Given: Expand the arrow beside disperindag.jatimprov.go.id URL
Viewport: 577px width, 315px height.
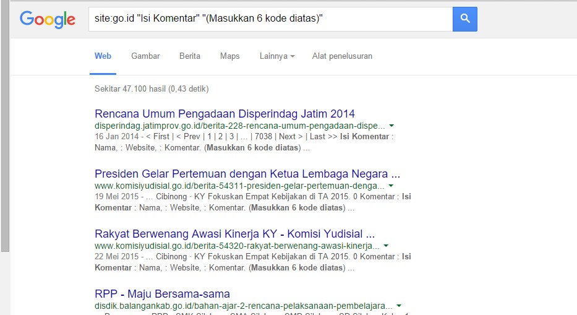Looking at the screenshot, I should [x=391, y=126].
